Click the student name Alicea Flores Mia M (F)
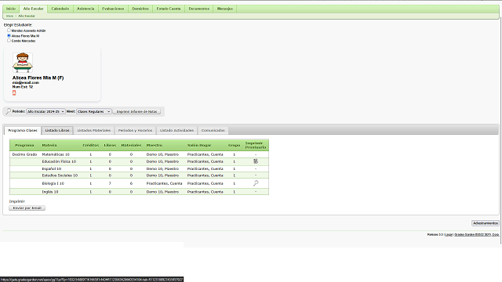This screenshot has width=502, height=282. click(38, 78)
